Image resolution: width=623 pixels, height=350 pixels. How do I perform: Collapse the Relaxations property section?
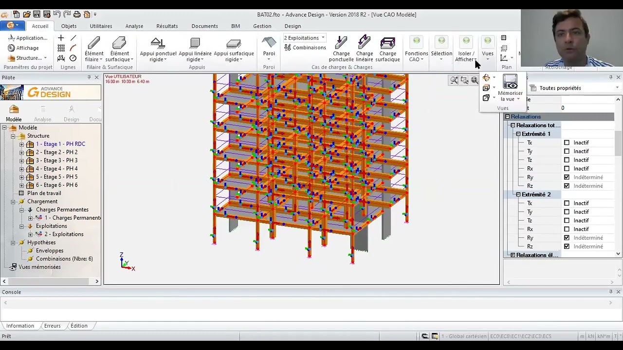[x=507, y=117]
